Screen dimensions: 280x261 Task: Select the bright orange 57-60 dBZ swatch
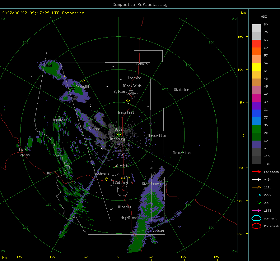256,51
